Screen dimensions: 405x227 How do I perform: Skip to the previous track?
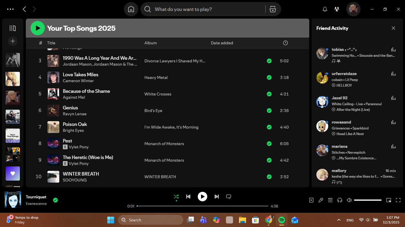pos(188,197)
